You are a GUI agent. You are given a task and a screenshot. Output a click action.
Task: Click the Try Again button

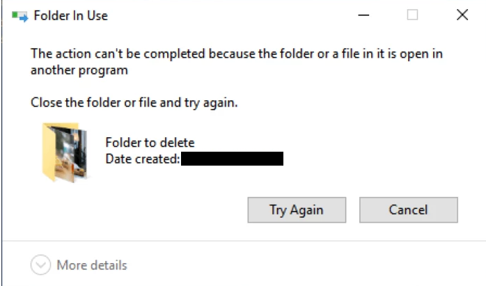(297, 209)
